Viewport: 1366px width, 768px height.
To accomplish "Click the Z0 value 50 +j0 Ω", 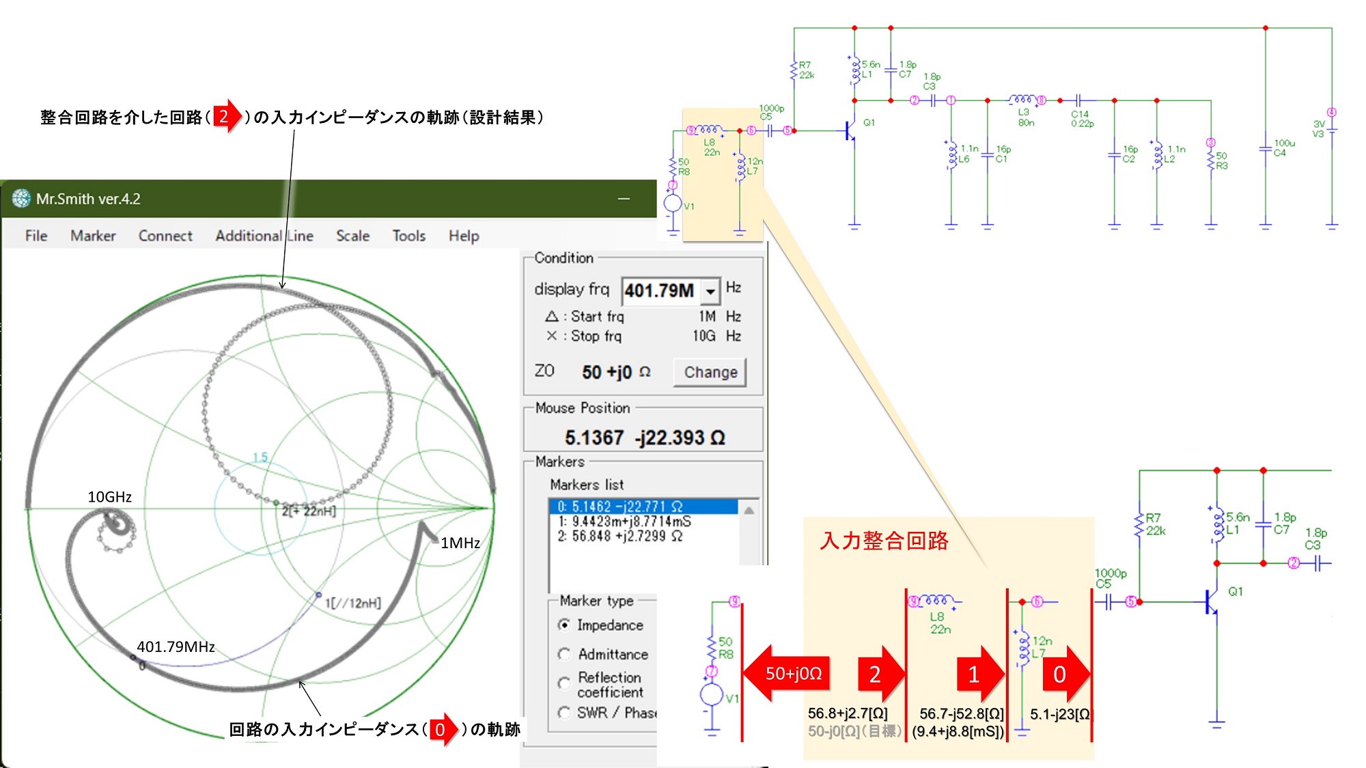I will click(615, 372).
